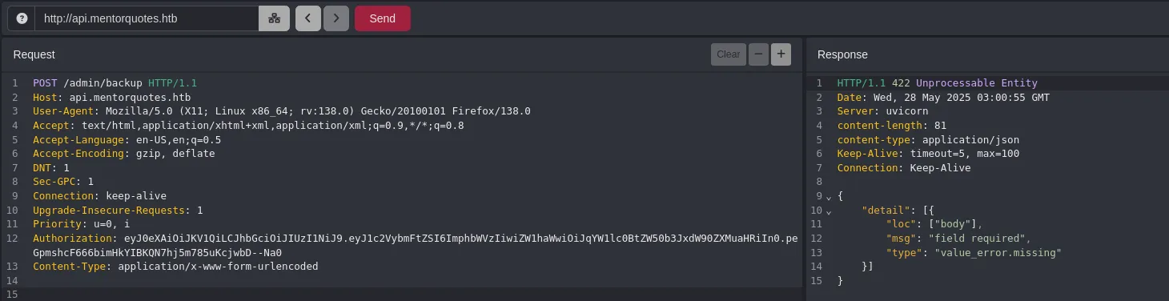Go to the previous request with left chevron
1169x301 pixels.
(x=308, y=18)
